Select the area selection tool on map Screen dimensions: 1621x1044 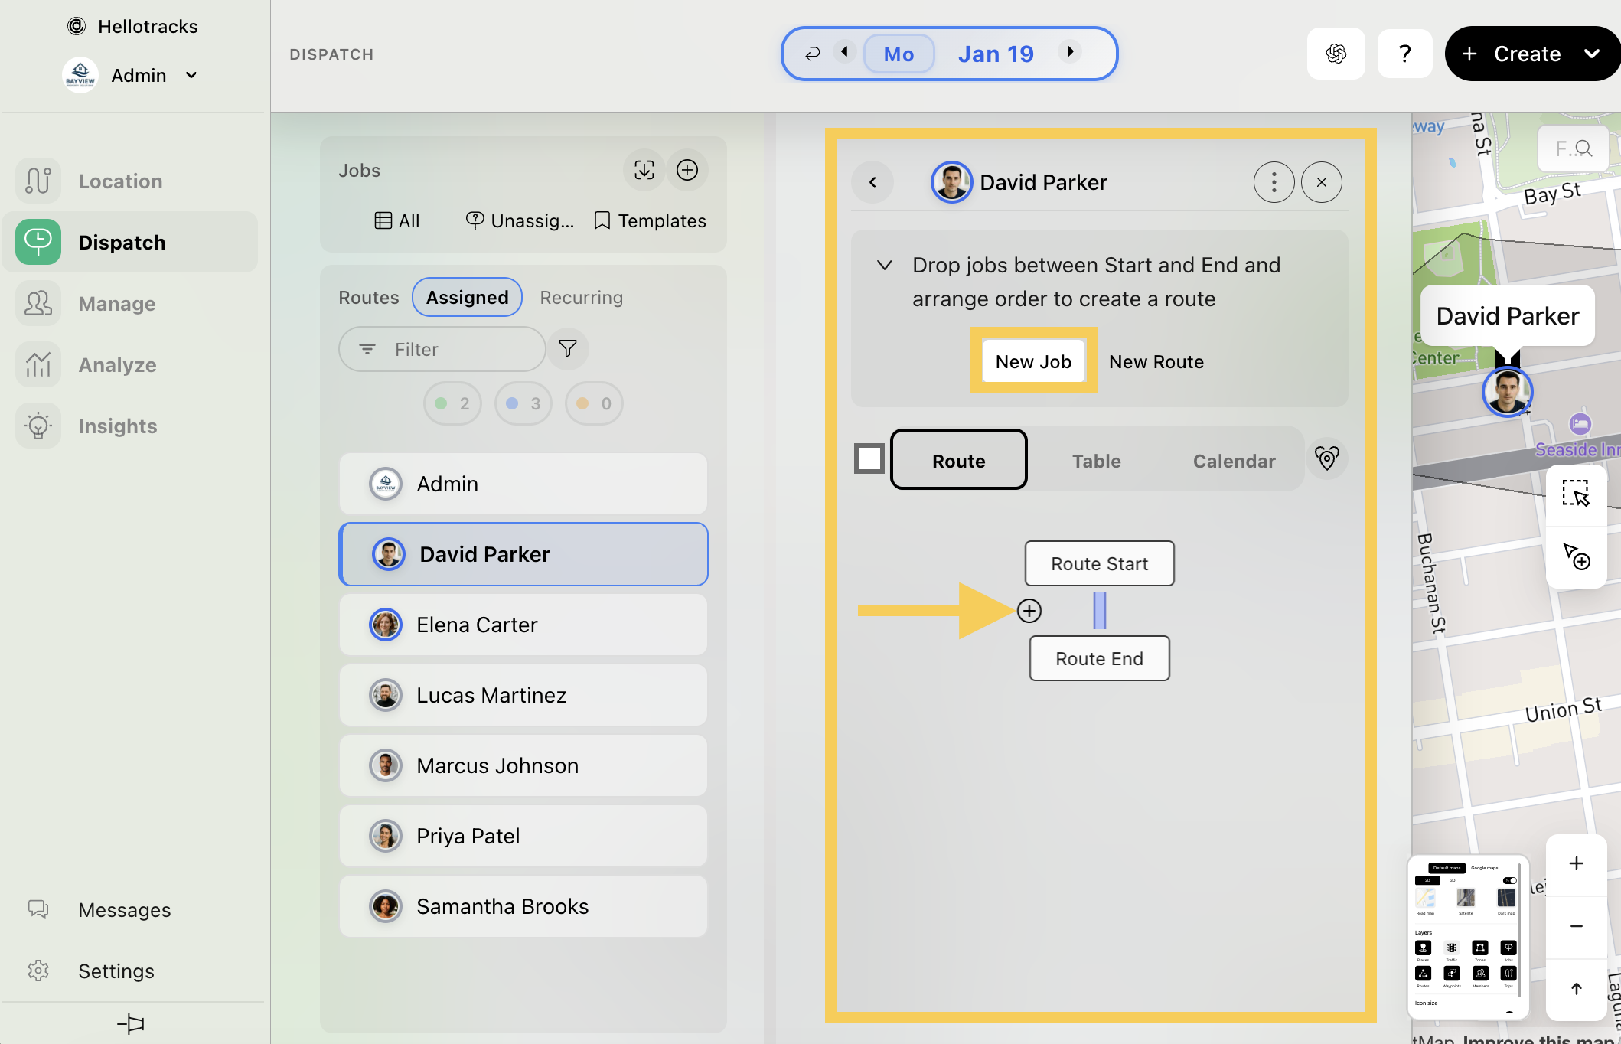[1576, 493]
